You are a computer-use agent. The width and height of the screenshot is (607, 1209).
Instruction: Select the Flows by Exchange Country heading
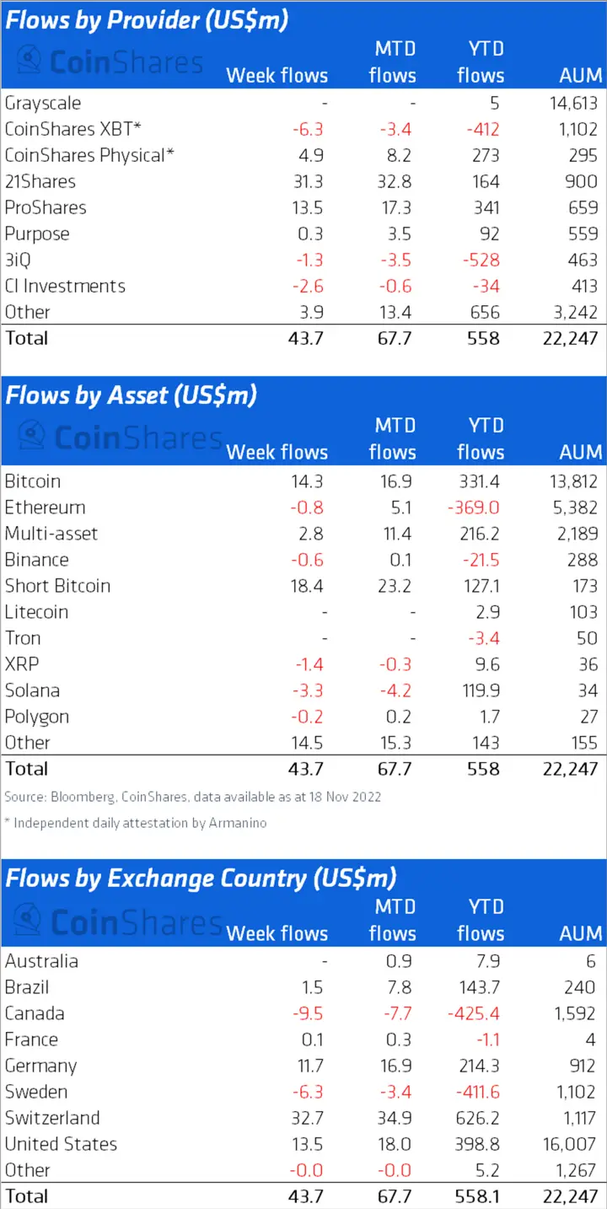[201, 878]
